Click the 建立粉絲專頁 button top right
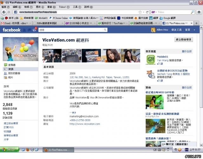 coord(184,39)
